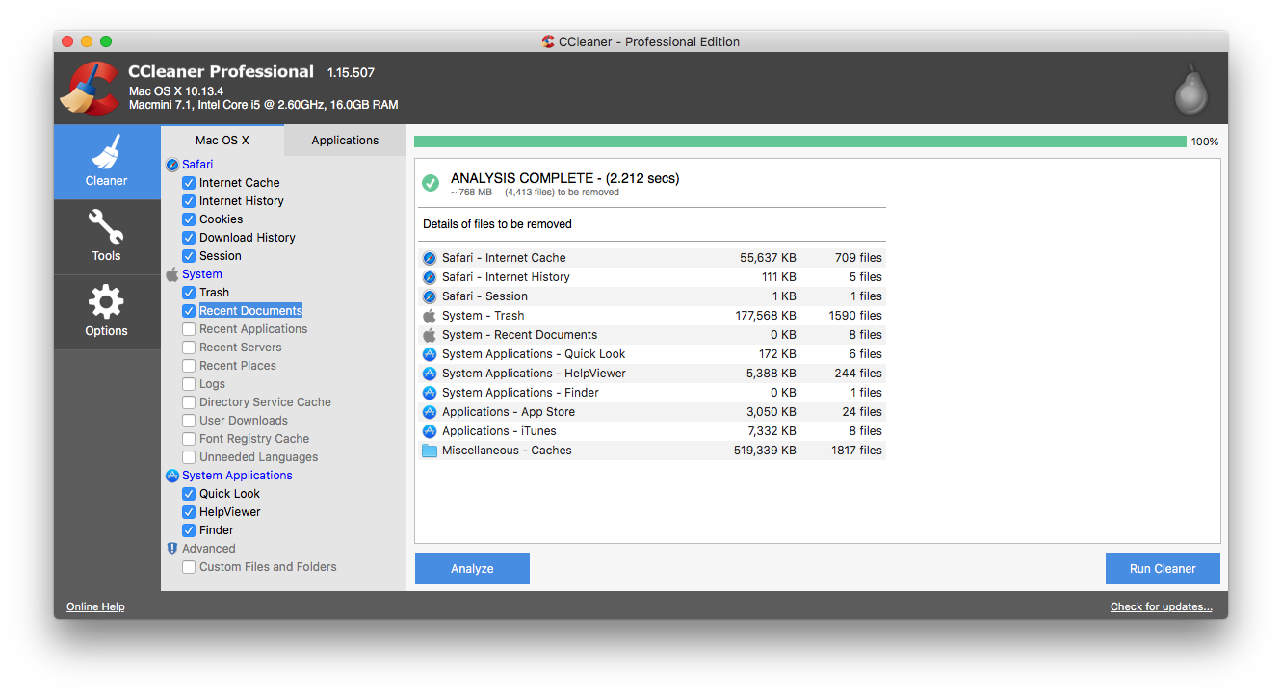Click the Recent Places label
The height and width of the screenshot is (696, 1282).
click(238, 366)
